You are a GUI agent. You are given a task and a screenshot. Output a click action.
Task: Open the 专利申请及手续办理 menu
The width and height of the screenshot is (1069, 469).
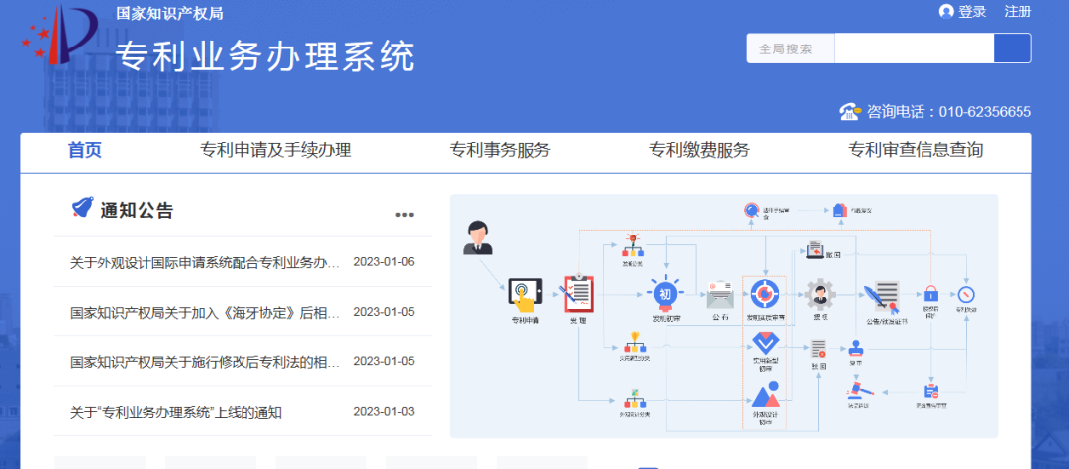(276, 150)
